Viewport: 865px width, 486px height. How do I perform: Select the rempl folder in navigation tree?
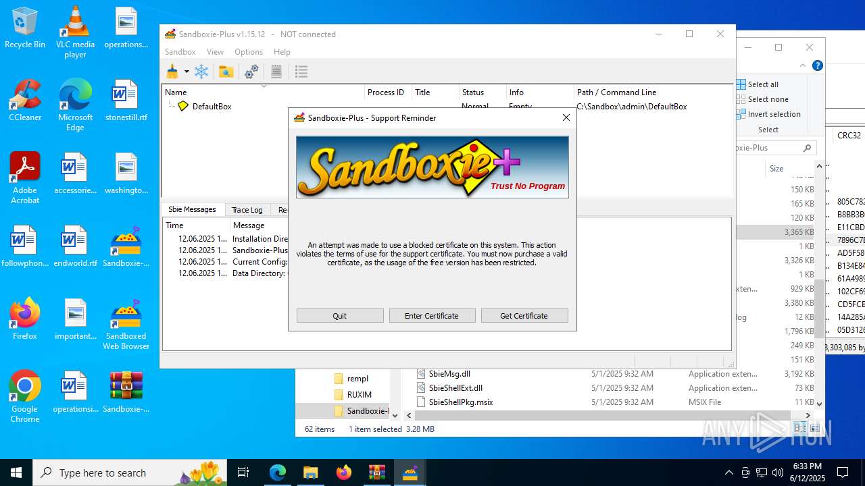click(x=358, y=379)
